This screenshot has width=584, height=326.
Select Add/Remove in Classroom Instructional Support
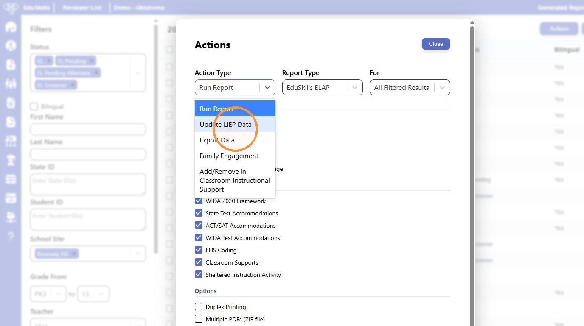(235, 180)
